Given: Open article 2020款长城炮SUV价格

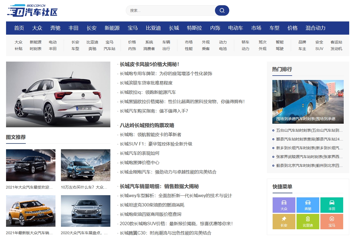Looking at the screenshot, I should pyautogui.click(x=176, y=224).
